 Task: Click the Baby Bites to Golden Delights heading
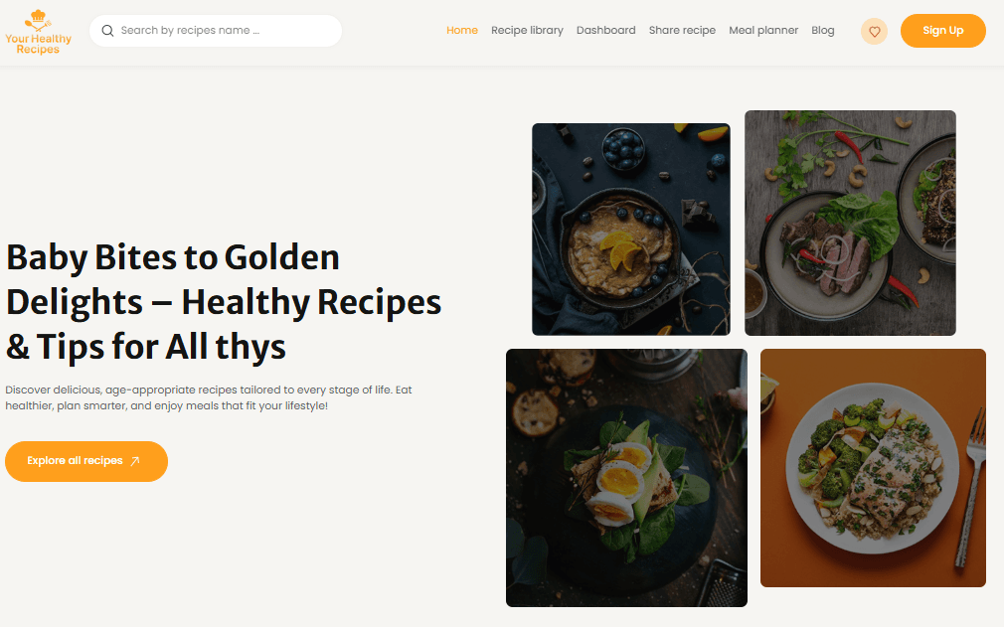pyautogui.click(x=224, y=302)
